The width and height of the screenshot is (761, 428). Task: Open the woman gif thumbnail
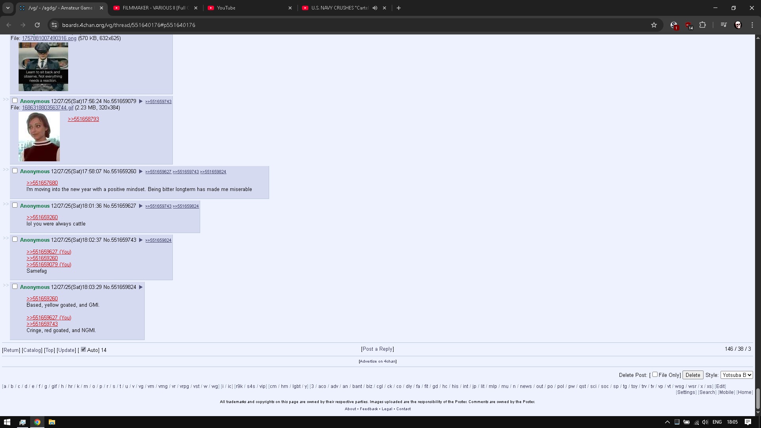pyautogui.click(x=39, y=136)
